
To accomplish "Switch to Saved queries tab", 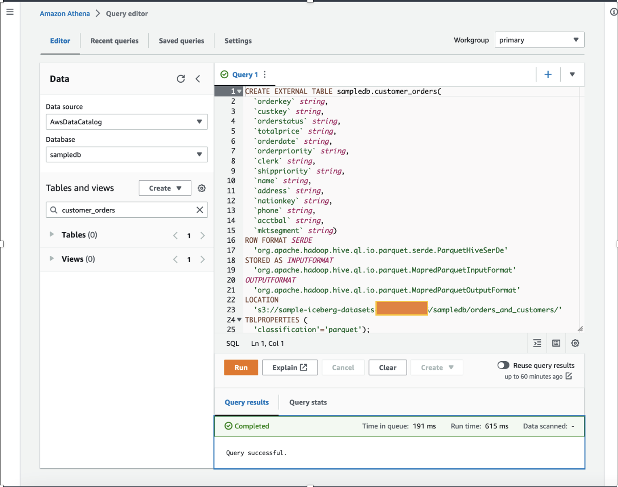I will click(181, 41).
